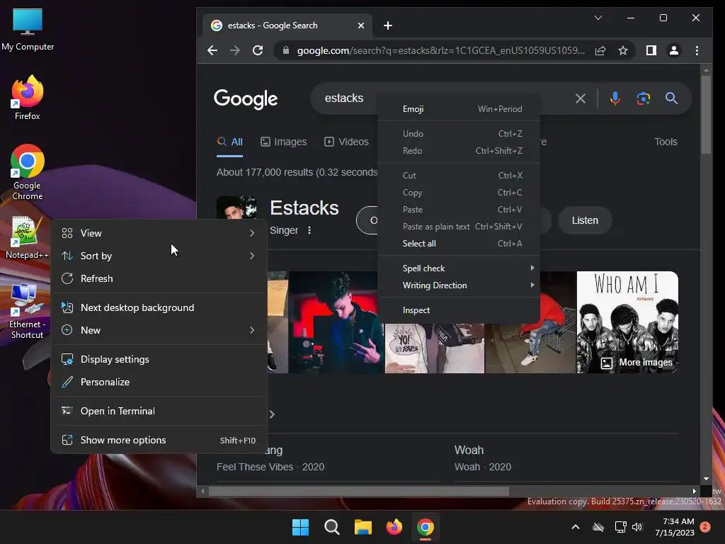Click Chrome's back navigation arrow

point(212,50)
